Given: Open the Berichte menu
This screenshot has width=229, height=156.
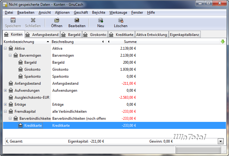Looking at the screenshot, I should click(99, 12).
